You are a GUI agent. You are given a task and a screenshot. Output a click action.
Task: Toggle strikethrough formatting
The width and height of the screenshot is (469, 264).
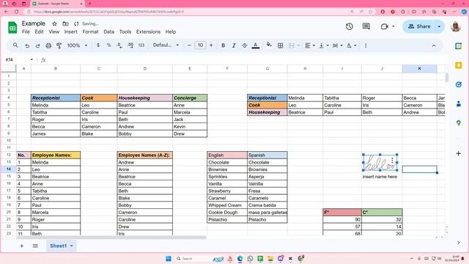pyautogui.click(x=244, y=45)
